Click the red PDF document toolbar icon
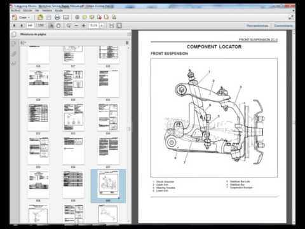305x229 pixels. [99, 17]
